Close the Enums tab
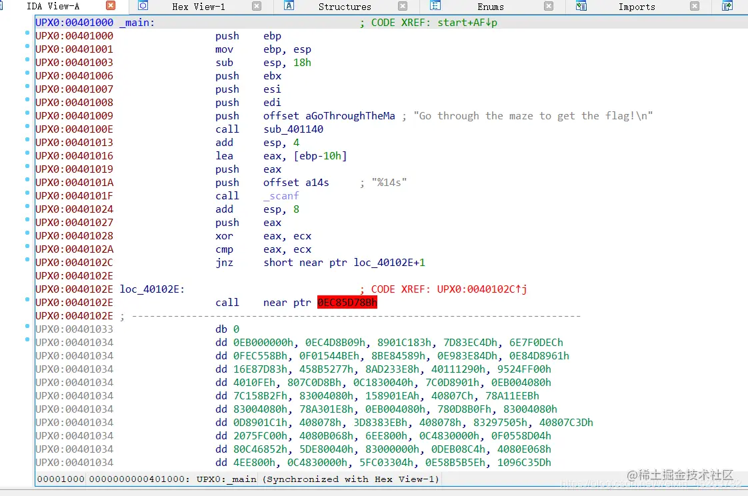The height and width of the screenshot is (496, 748). [549, 6]
